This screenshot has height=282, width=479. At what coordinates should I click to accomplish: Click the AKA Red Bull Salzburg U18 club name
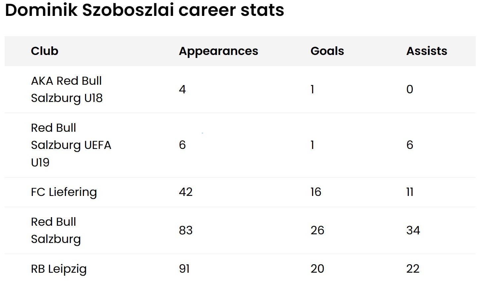(67, 89)
